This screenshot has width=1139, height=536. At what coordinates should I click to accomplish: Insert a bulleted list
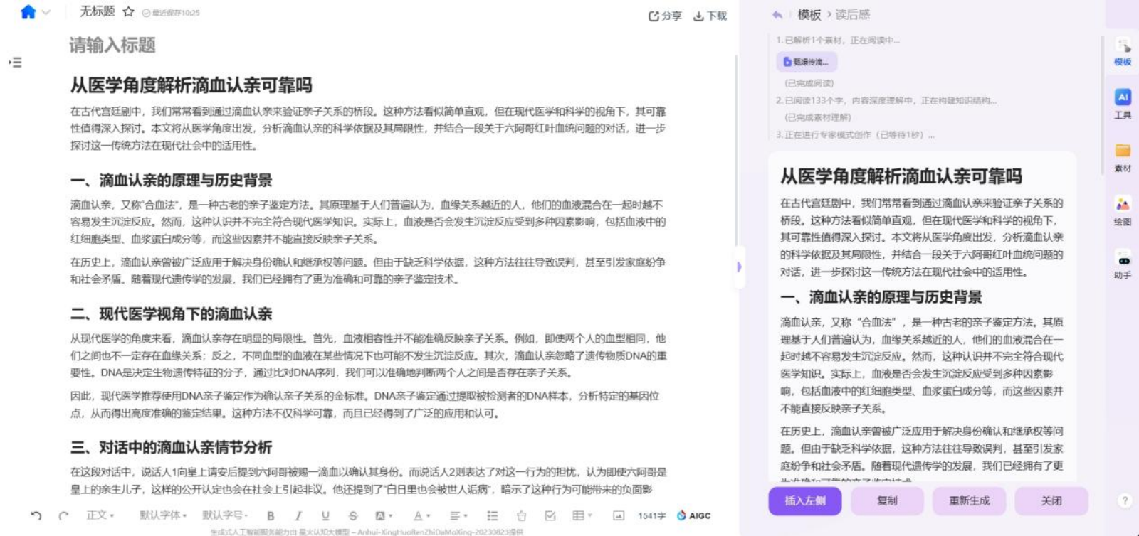pos(492,516)
